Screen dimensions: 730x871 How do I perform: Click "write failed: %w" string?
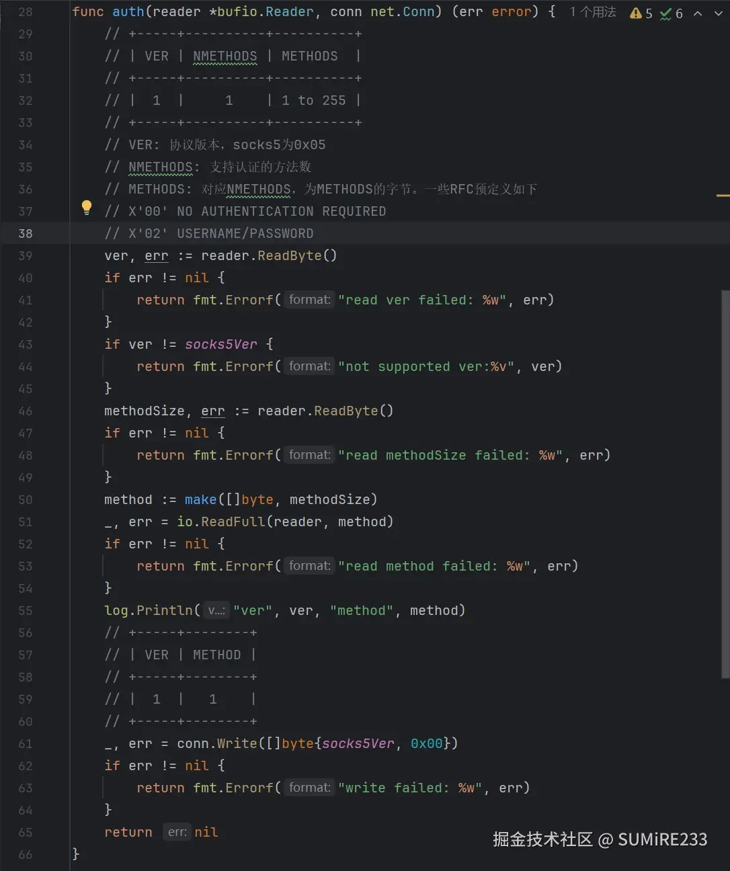[x=410, y=788]
